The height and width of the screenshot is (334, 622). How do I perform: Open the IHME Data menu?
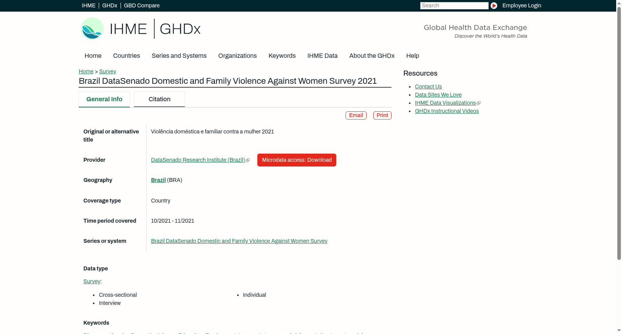[322, 56]
